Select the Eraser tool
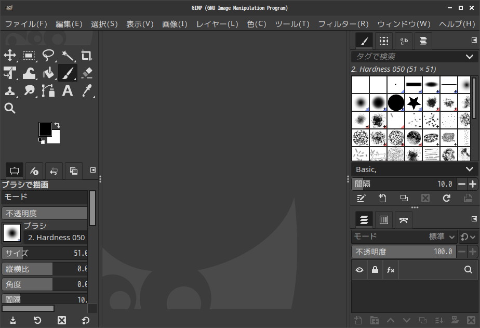Image resolution: width=480 pixels, height=328 pixels. (87, 73)
